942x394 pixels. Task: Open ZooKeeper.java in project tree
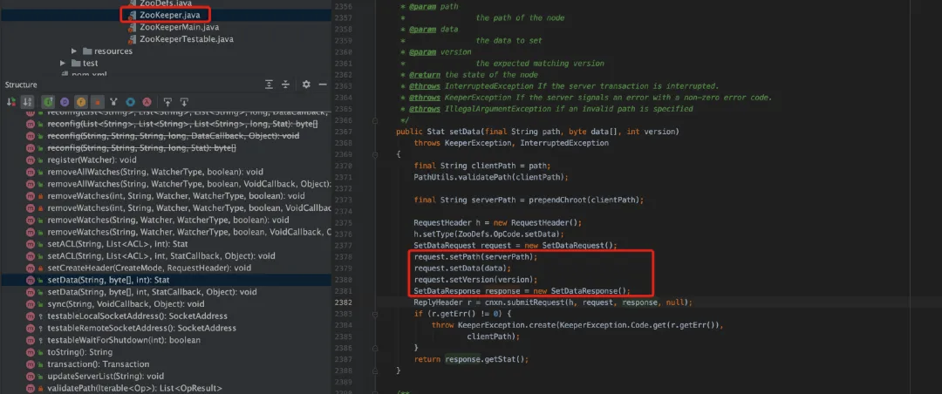coord(171,15)
